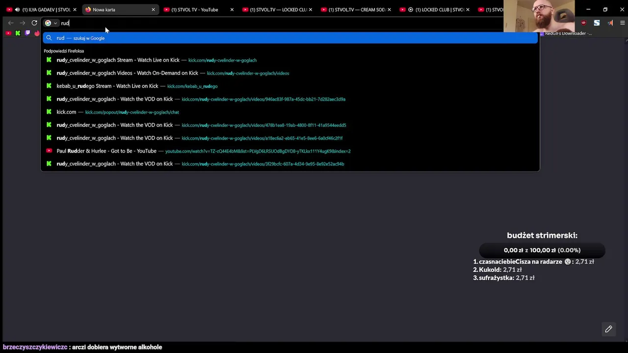
Task: Go forward with the forward arrow
Action: (23, 23)
